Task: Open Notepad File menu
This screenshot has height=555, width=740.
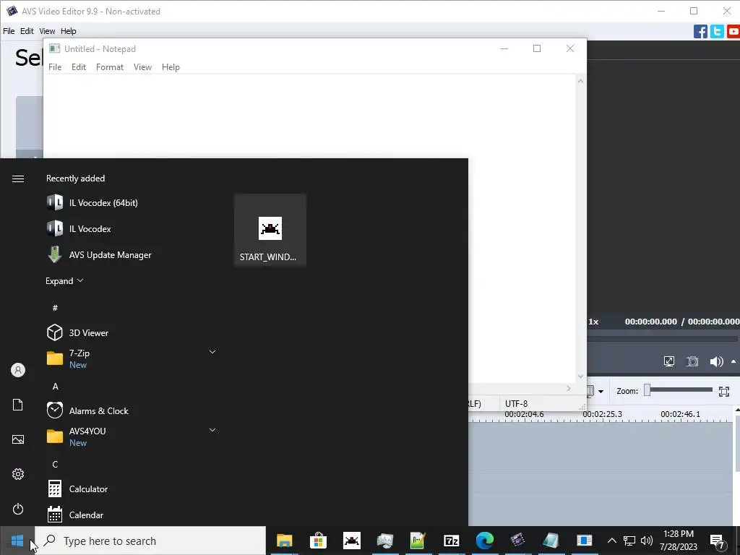Action: tap(55, 67)
